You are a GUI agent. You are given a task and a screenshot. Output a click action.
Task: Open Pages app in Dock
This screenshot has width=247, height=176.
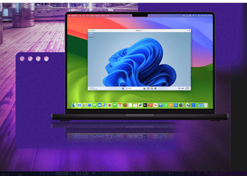point(171,105)
